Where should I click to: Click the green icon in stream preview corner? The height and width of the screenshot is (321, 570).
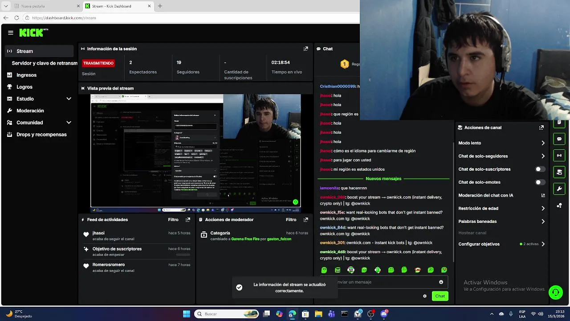point(295,202)
